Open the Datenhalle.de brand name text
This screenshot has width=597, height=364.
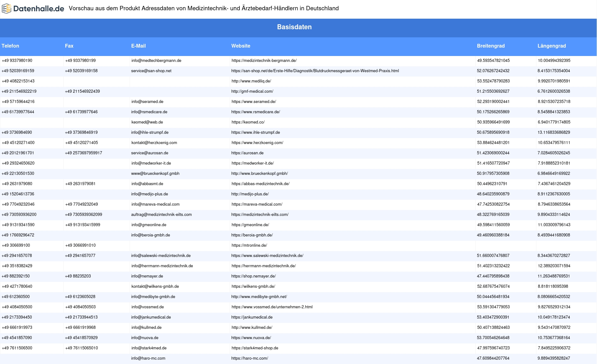point(39,9)
